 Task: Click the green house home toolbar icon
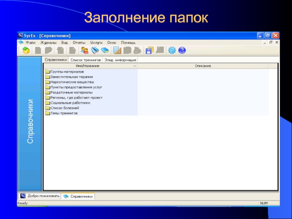26,50
